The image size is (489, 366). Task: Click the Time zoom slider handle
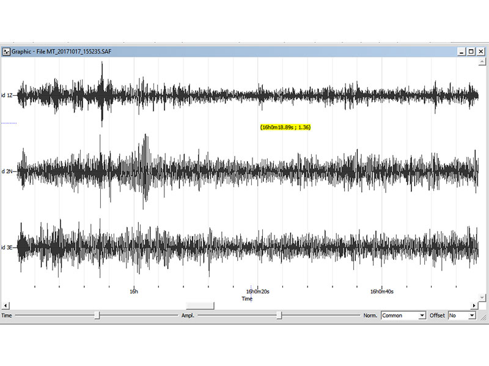(x=97, y=315)
